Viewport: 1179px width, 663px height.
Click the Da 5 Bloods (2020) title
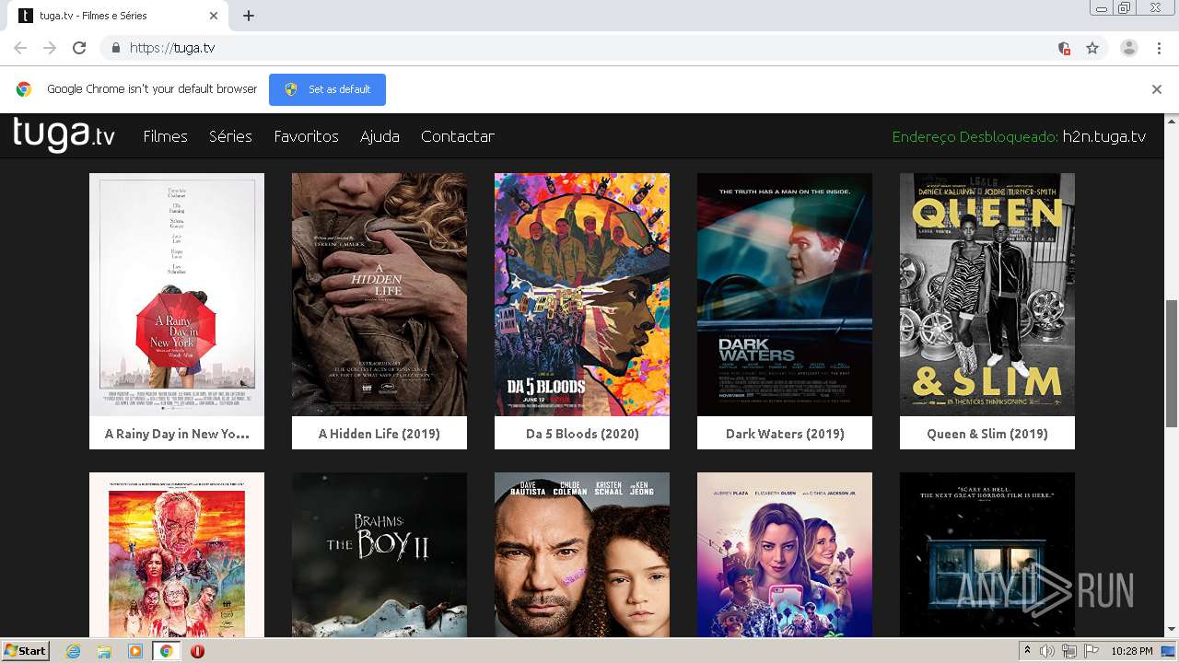[x=582, y=434]
